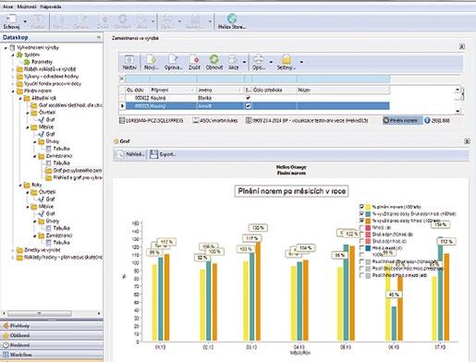Click the green Obnovit refresh icon
Screen dimensions: 476x362
coord(214,59)
